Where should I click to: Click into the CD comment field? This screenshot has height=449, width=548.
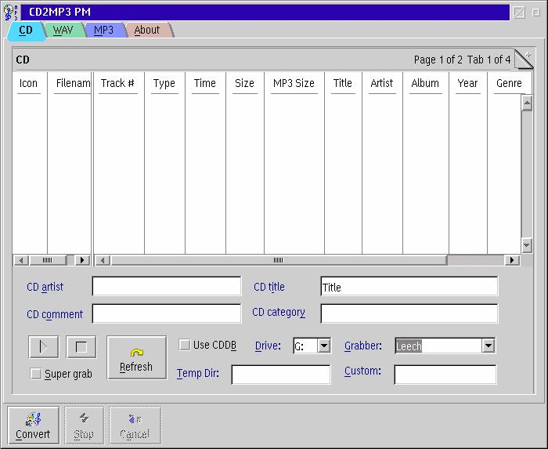click(167, 313)
